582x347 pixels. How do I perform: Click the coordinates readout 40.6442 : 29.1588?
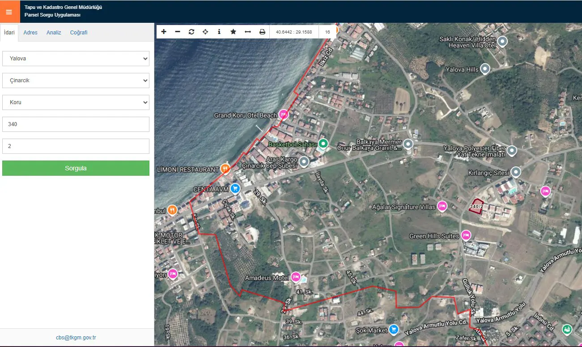coord(294,32)
